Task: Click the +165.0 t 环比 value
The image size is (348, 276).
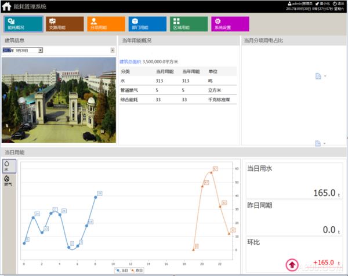Action: tap(327, 263)
